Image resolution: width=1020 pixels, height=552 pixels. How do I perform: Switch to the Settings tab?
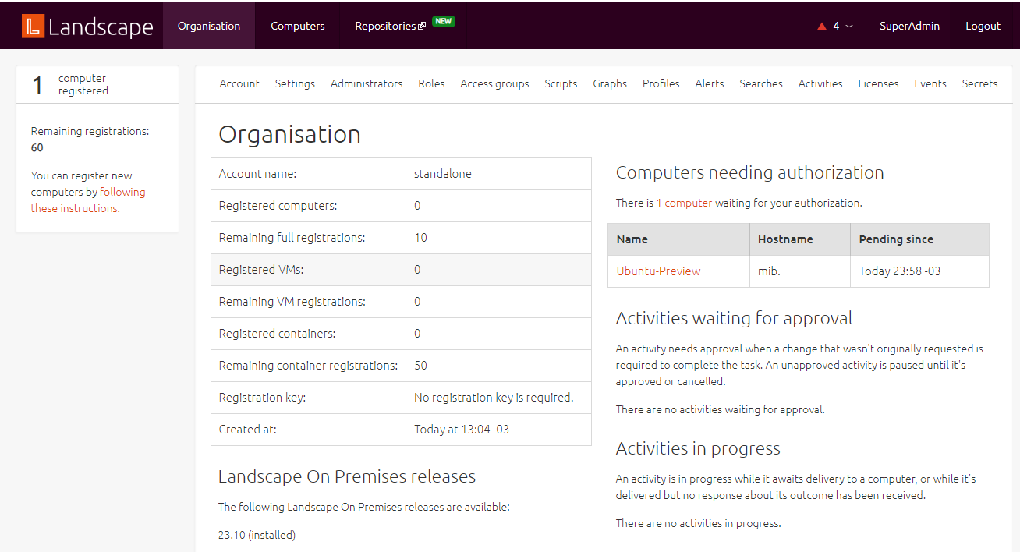coord(295,83)
